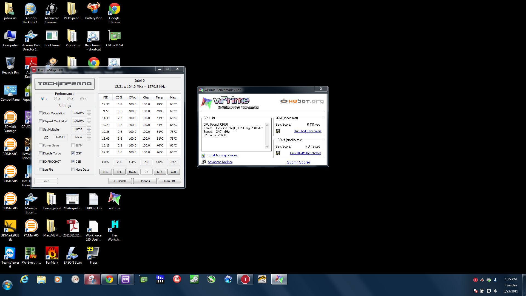Viewport: 526px width, 296px height.
Task: Open the wPrime desktop icon
Action: pyautogui.click(x=115, y=201)
